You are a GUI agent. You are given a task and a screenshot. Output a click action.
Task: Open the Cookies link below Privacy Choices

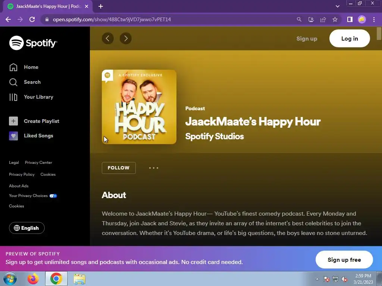tap(16, 206)
